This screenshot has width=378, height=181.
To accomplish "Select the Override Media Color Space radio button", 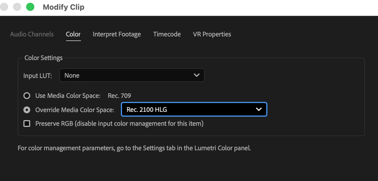I will [27, 110].
